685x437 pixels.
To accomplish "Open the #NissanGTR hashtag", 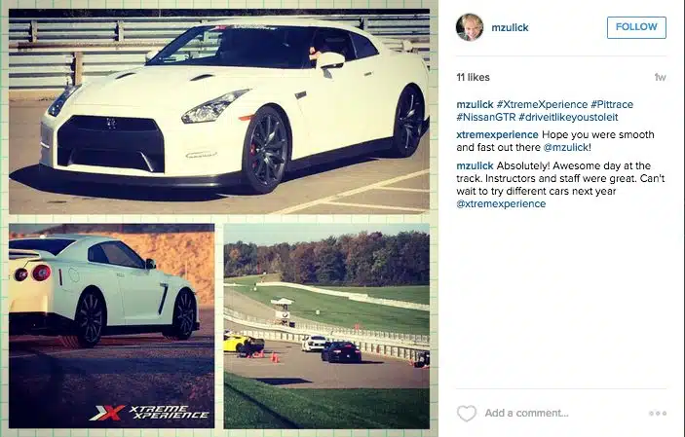I will (x=486, y=117).
